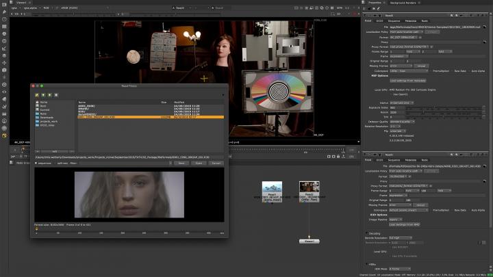Open Read2 Gamut dropdown

click(401, 103)
